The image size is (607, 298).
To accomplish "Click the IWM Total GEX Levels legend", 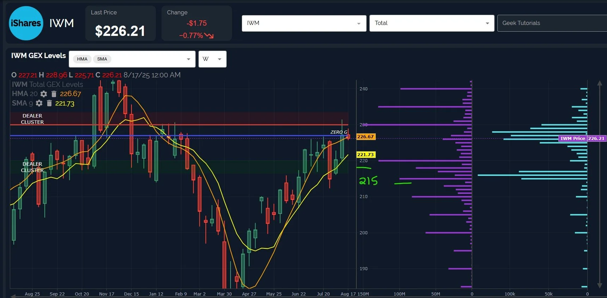I will [x=48, y=84].
